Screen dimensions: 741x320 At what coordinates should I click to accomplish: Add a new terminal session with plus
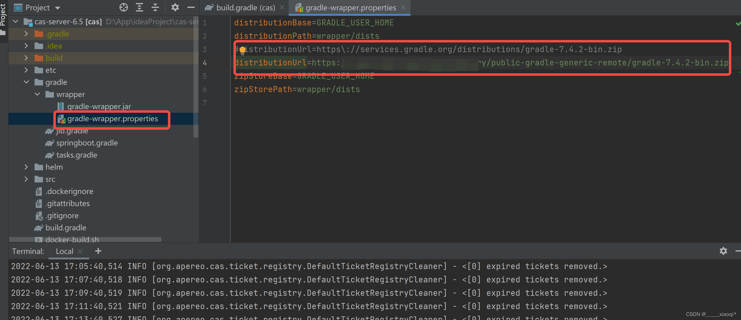[98, 251]
